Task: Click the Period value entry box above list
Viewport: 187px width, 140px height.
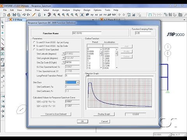Action: click(95, 45)
